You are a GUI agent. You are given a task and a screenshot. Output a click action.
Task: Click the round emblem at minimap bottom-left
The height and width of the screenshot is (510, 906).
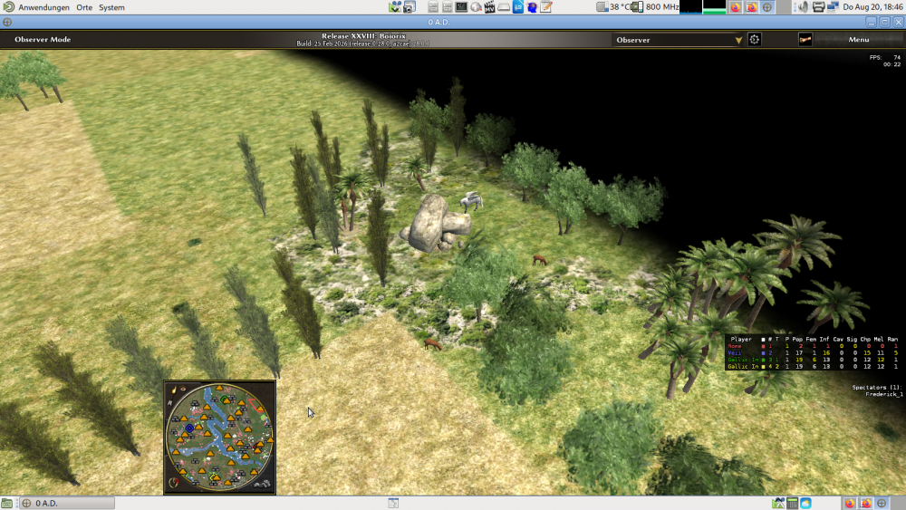[173, 482]
